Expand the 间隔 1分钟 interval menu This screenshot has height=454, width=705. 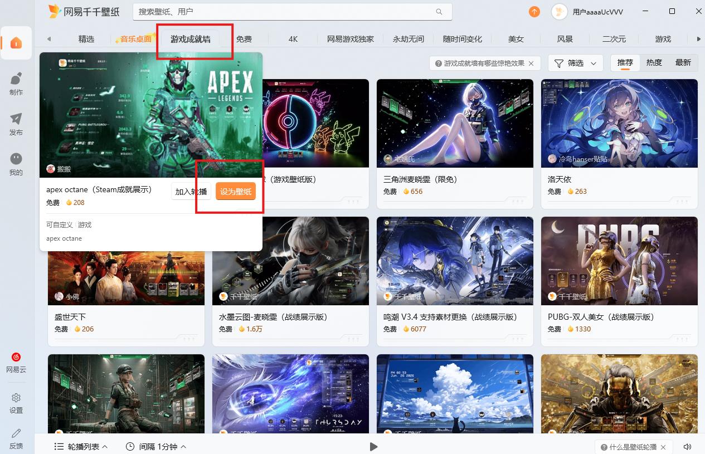click(155, 447)
